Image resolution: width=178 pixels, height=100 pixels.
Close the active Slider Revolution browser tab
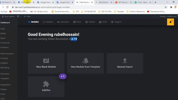92,2
